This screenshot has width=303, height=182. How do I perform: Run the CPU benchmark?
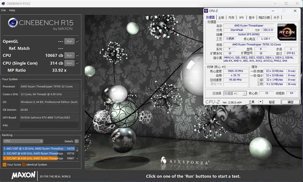[69, 55]
